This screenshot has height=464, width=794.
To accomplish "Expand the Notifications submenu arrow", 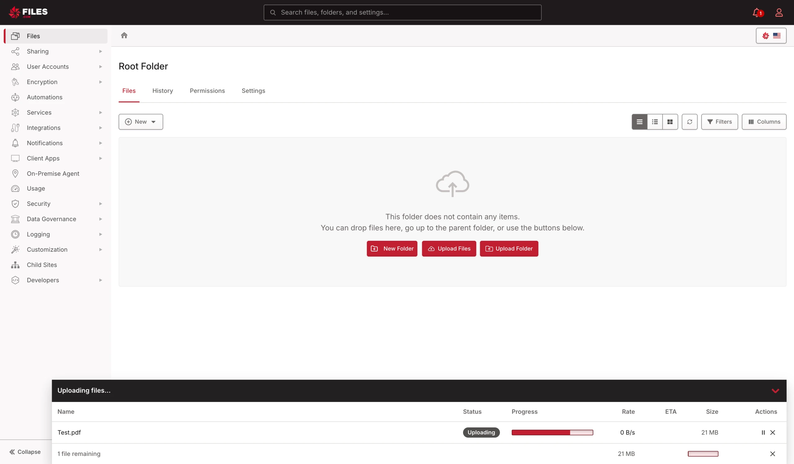I will pyautogui.click(x=100, y=143).
